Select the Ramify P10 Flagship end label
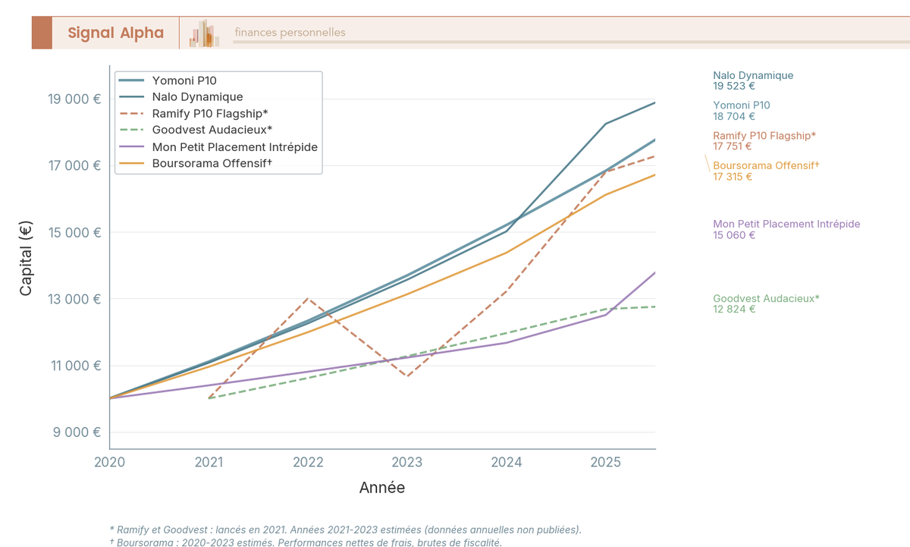Image resolution: width=910 pixels, height=547 pixels. point(764,141)
